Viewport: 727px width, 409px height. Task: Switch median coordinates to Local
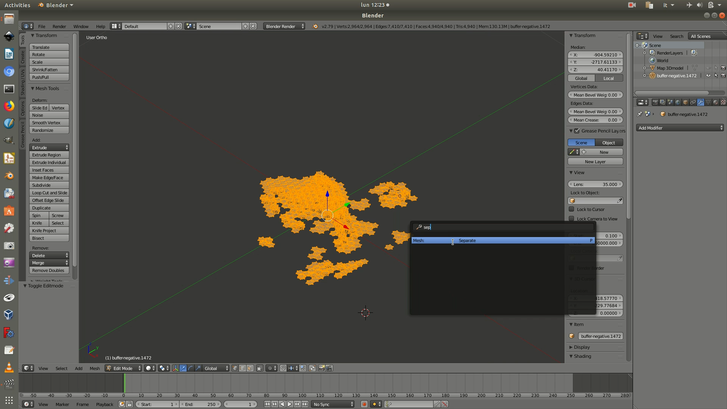[x=609, y=78]
